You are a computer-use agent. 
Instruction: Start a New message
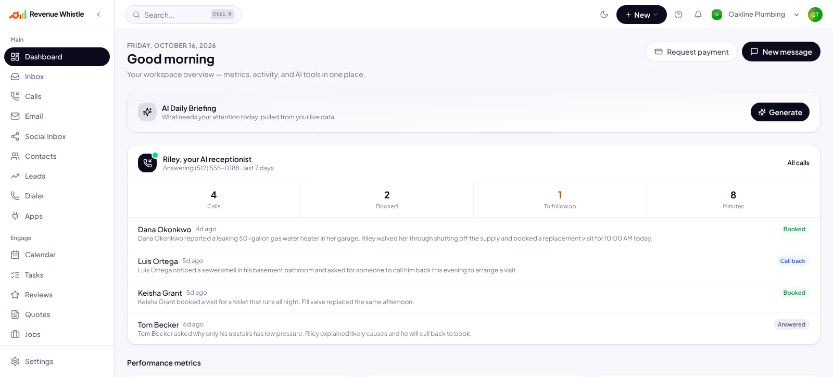(781, 52)
